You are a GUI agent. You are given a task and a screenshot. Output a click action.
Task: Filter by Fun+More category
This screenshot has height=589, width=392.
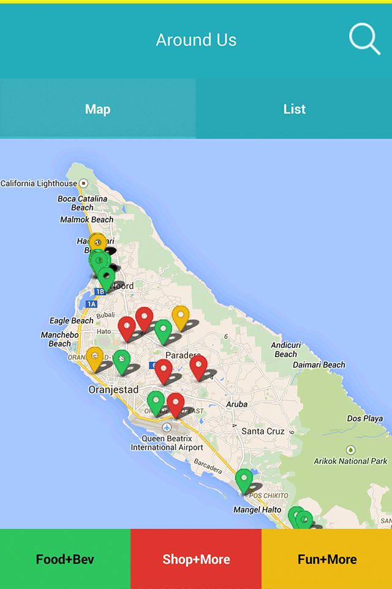[x=326, y=559]
